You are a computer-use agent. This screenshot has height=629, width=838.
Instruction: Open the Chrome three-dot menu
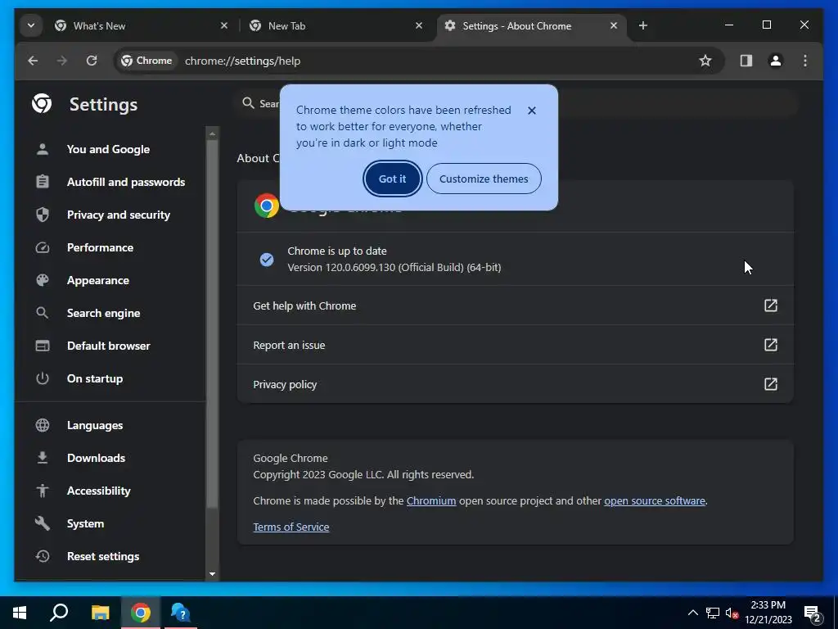(x=805, y=61)
